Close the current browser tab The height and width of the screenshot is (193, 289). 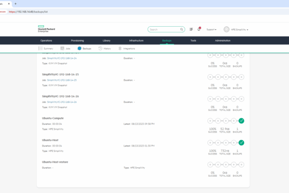tap(9, 3)
